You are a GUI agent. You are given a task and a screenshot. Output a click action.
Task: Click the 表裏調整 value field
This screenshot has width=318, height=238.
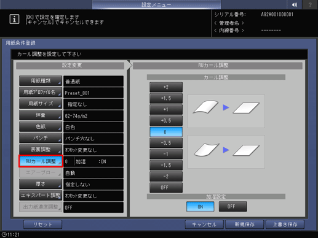pyautogui.click(x=93, y=150)
